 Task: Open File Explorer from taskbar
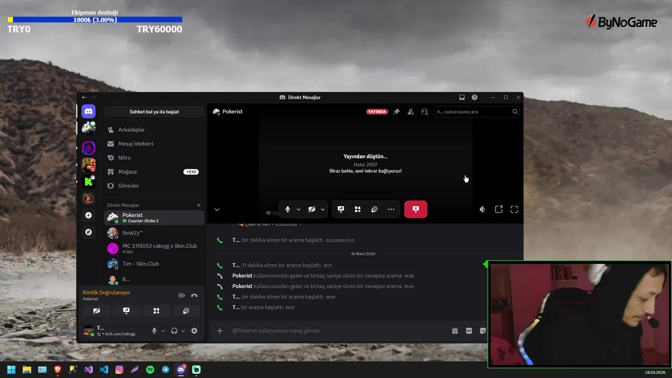click(27, 370)
